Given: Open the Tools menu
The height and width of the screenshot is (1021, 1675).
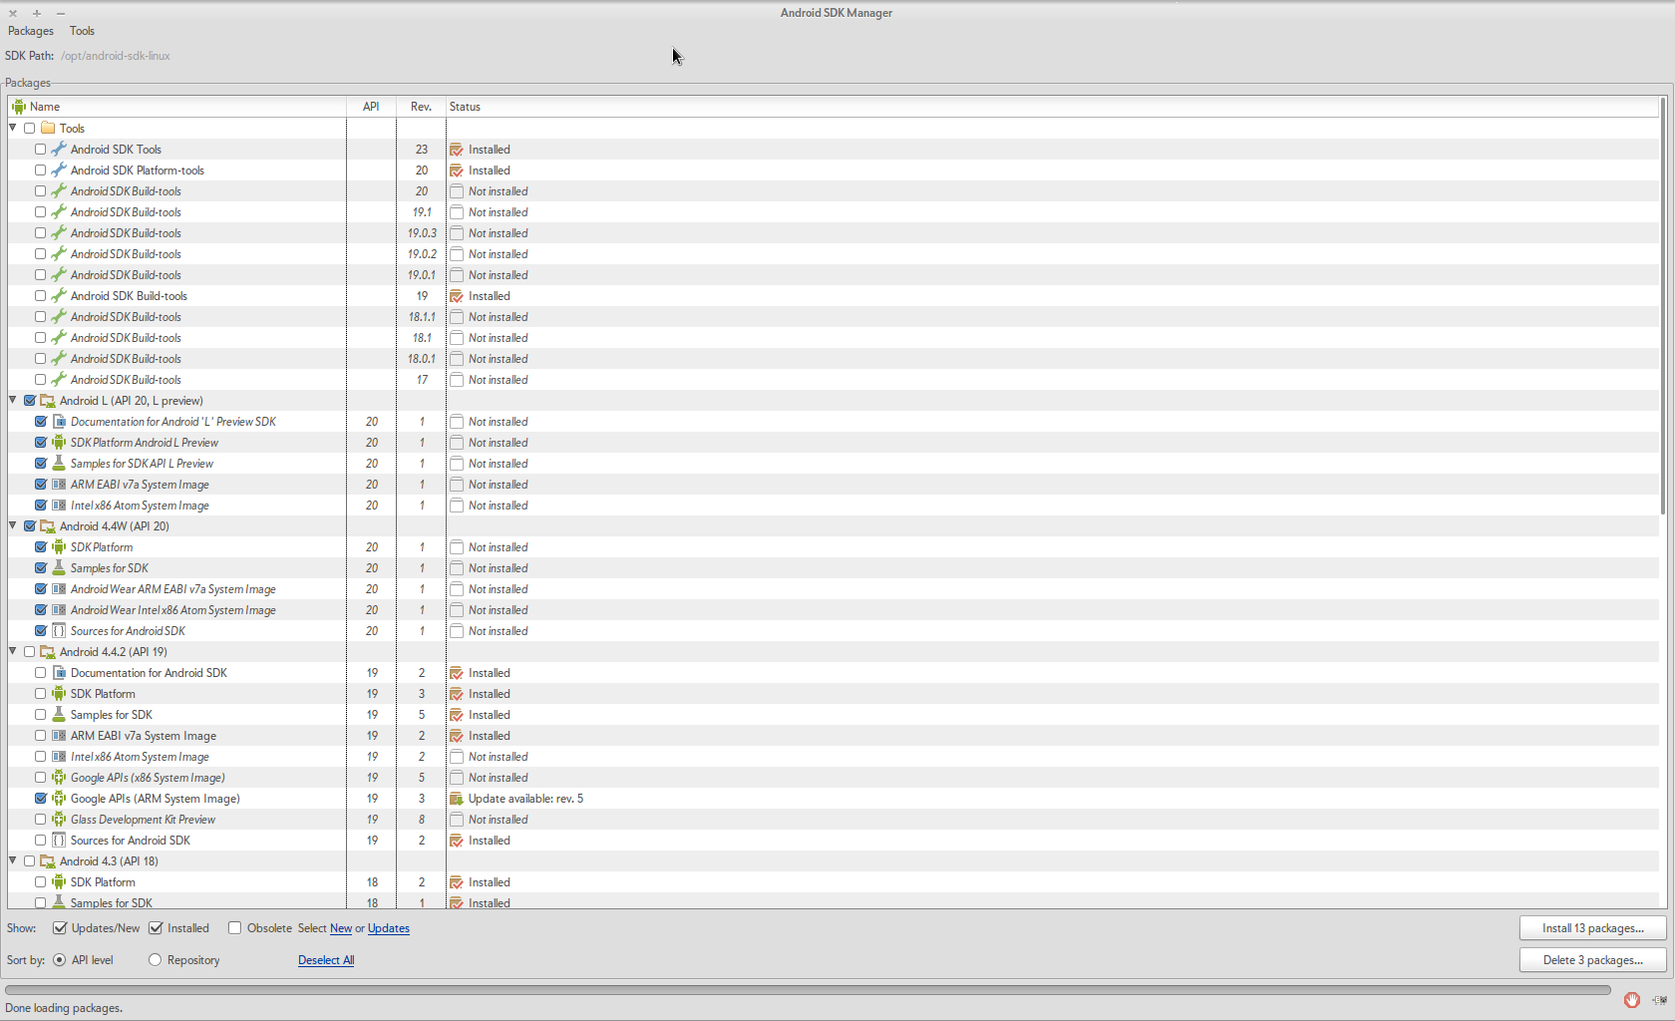Looking at the screenshot, I should tap(82, 31).
